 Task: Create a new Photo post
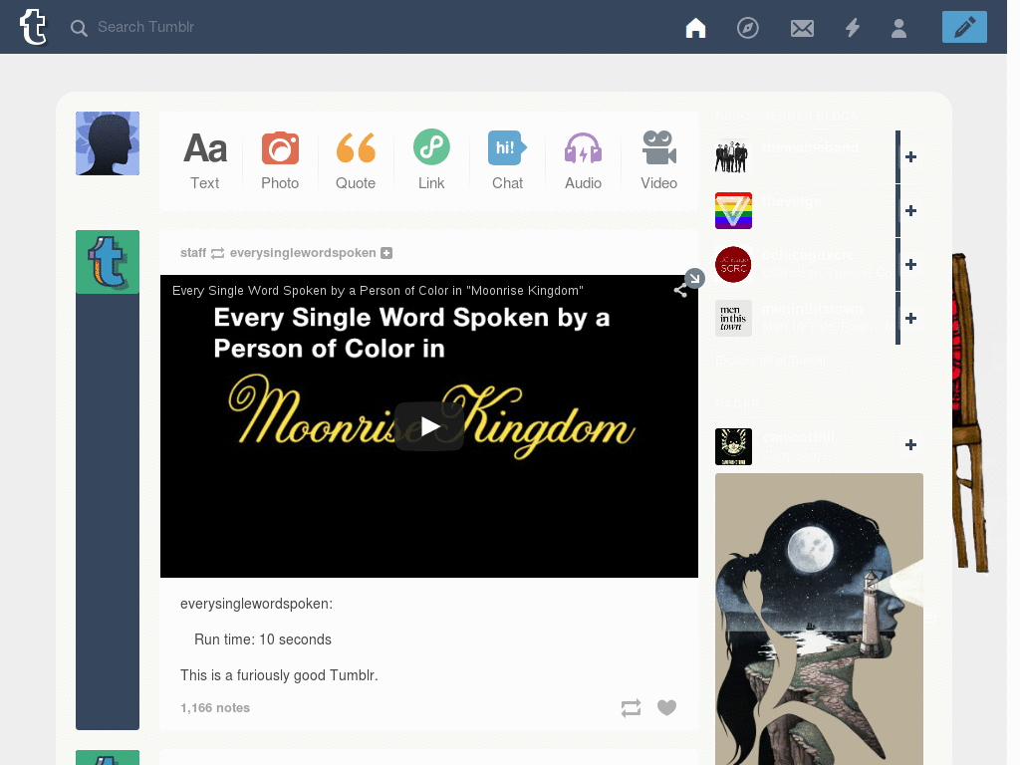280,160
